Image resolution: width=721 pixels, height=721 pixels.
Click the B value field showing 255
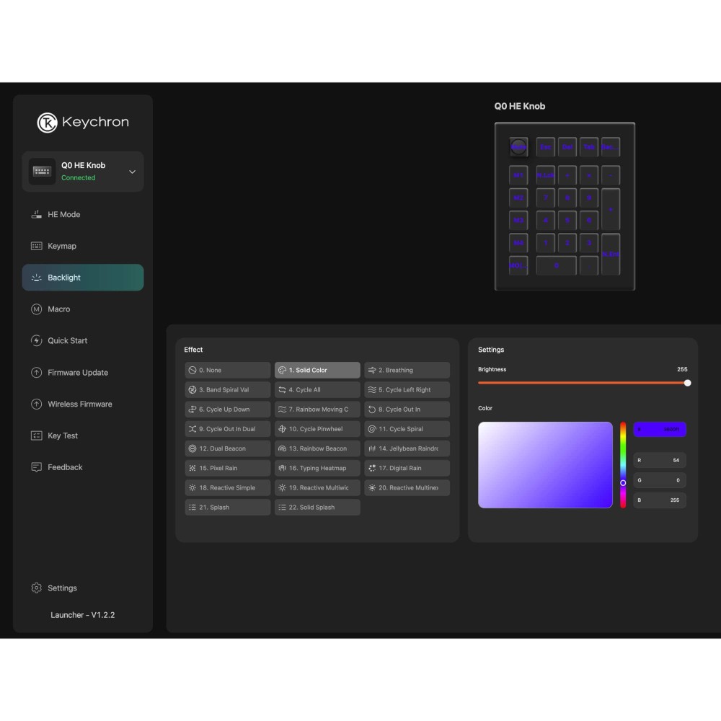coord(660,500)
